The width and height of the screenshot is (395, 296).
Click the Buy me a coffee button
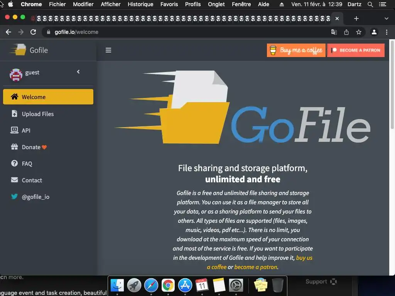(x=296, y=50)
